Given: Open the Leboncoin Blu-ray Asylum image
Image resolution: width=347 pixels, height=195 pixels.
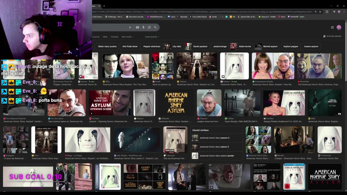Looking at the screenshot, I should [175, 140].
